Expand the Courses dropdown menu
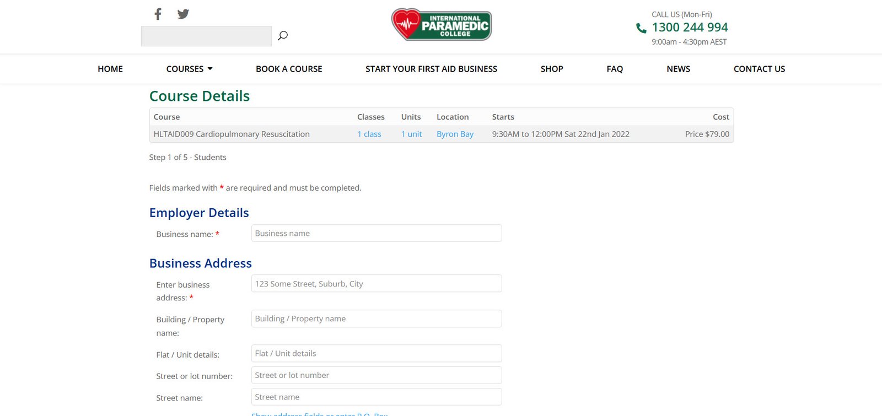The height and width of the screenshot is (416, 882). click(189, 69)
